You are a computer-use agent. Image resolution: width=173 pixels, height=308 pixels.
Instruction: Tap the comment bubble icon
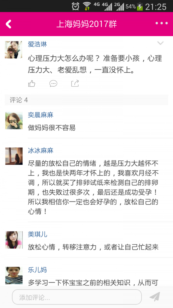tap(53, 84)
